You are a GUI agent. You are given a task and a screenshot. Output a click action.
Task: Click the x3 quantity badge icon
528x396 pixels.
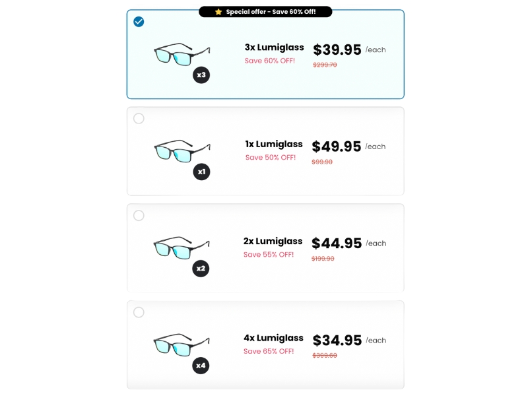tap(201, 75)
